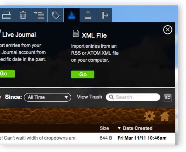Open settings with the gear icon
The height and width of the screenshot is (152, 186).
149,116
